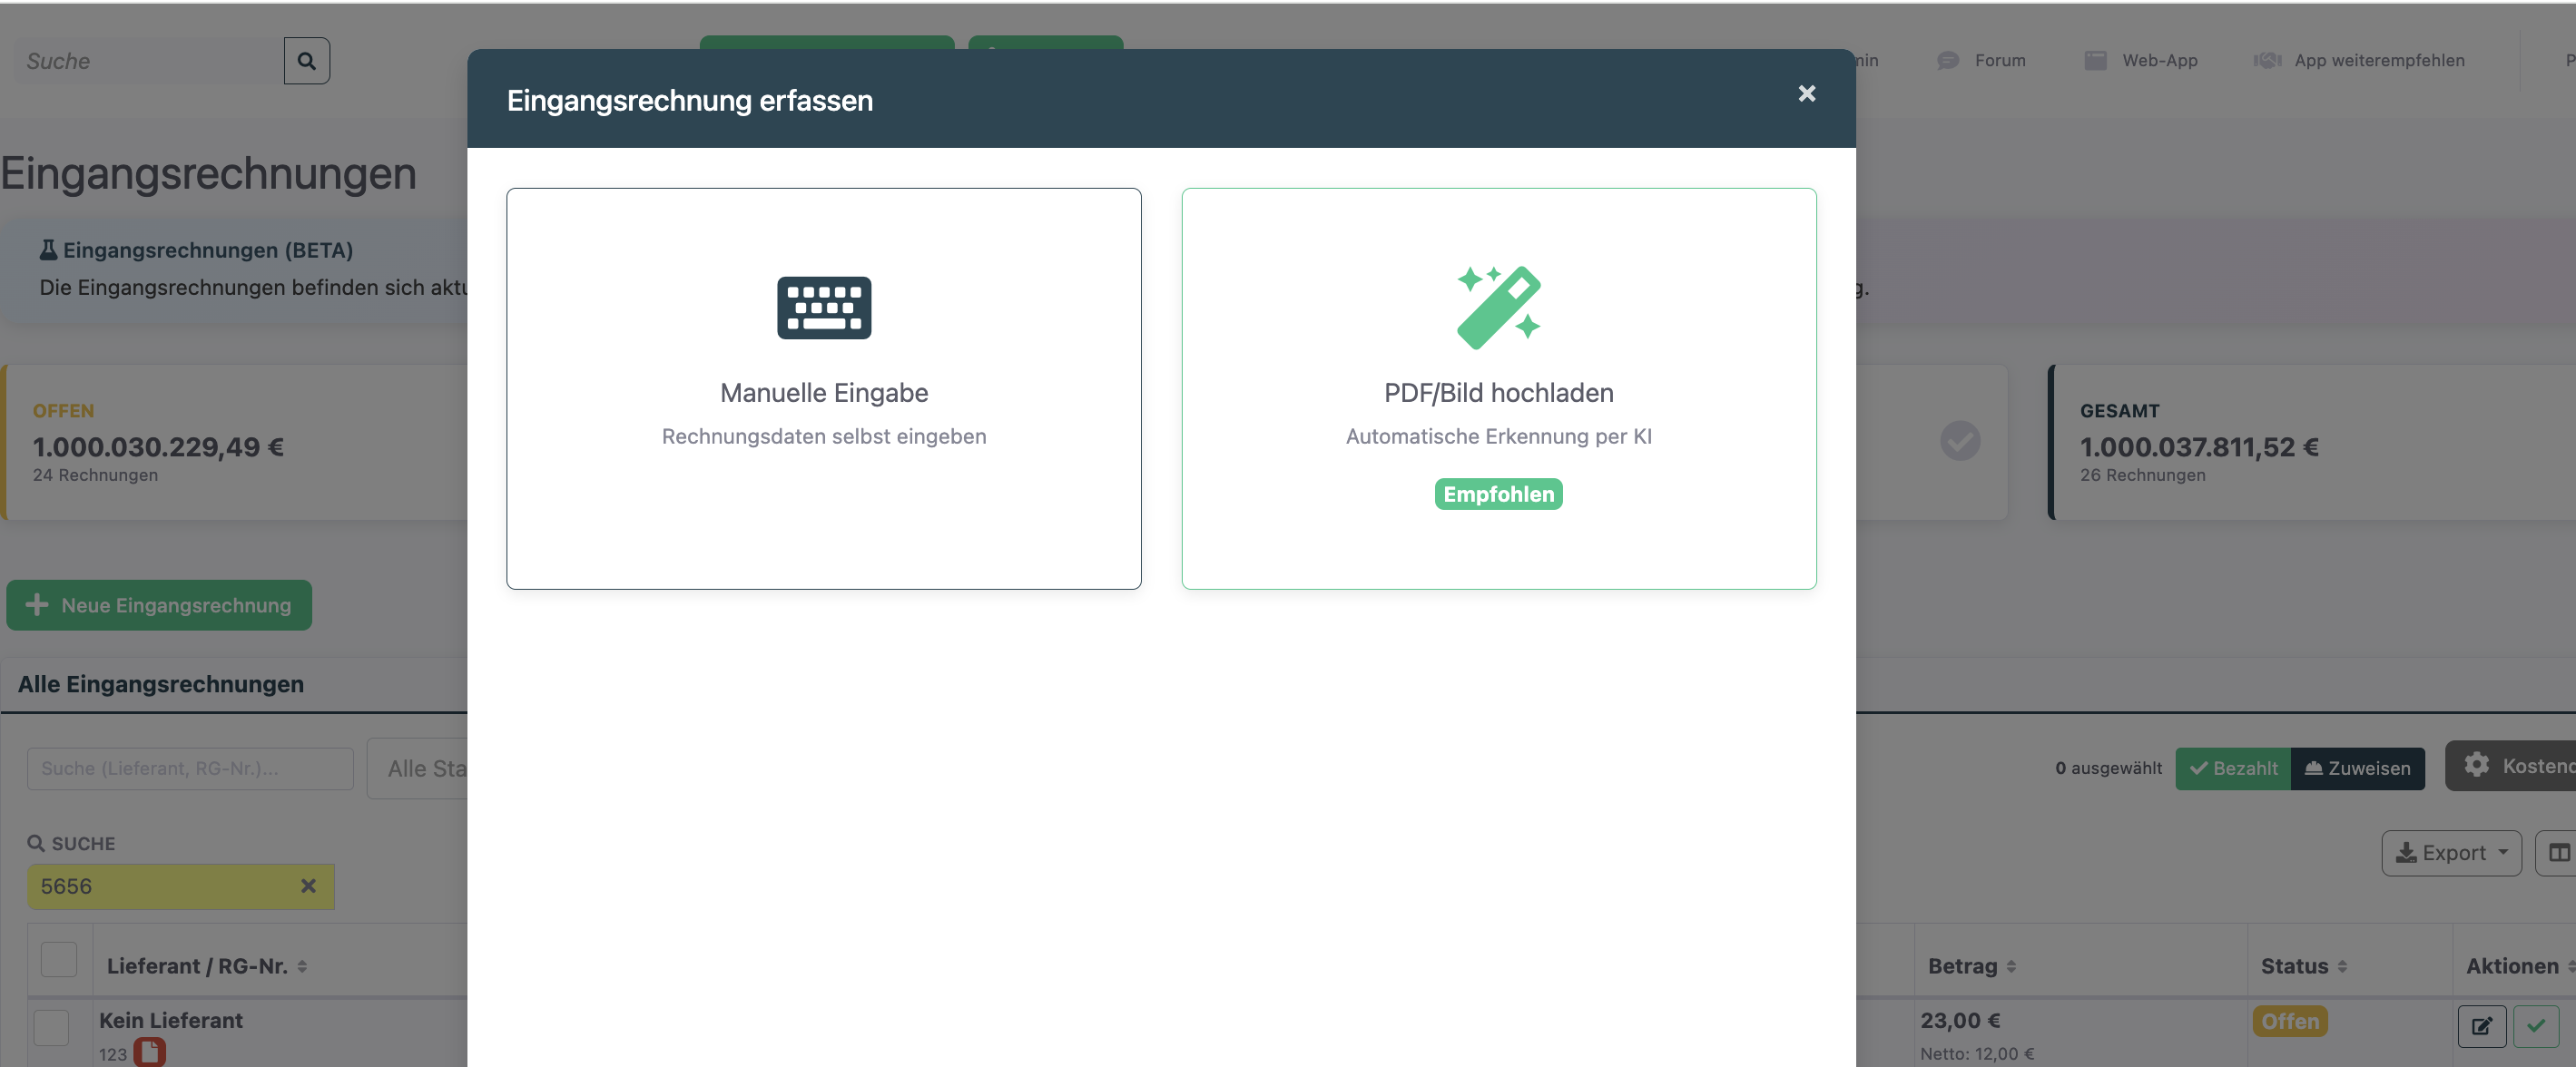Toggle the select-all header checkbox
Viewport: 2576px width, 1067px height.
(x=59, y=959)
